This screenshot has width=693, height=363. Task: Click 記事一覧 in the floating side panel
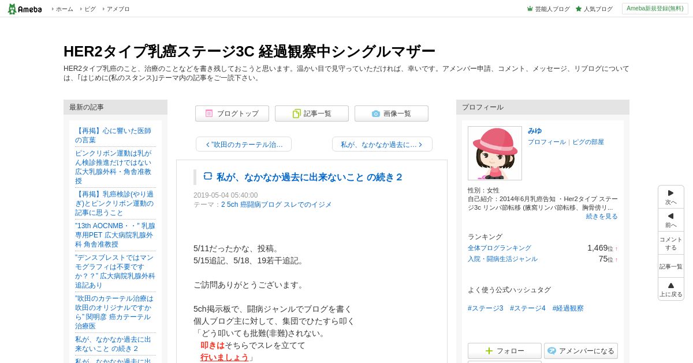[671, 266]
